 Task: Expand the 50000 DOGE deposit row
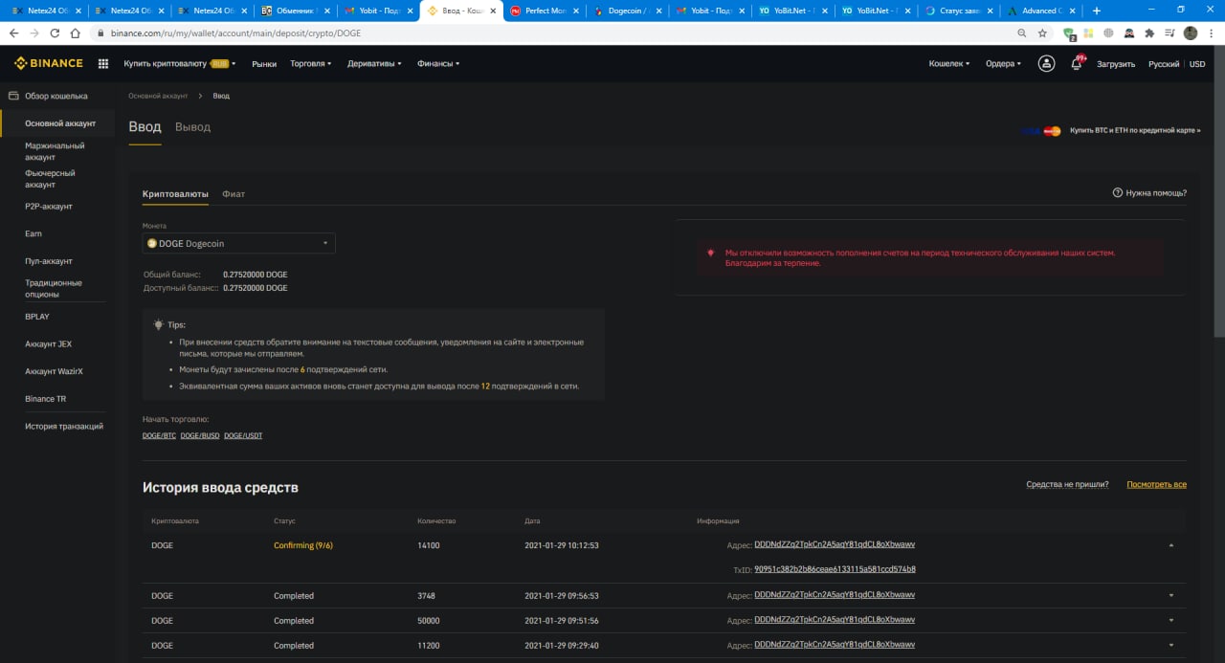pyautogui.click(x=1170, y=620)
